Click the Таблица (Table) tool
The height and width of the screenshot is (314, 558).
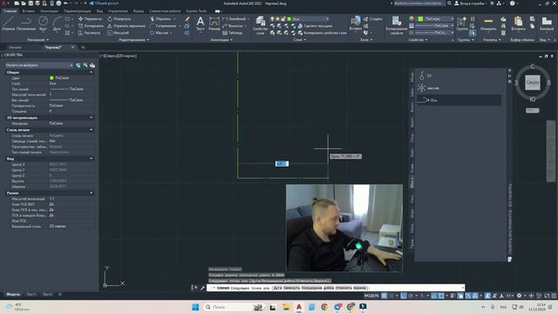click(x=233, y=33)
